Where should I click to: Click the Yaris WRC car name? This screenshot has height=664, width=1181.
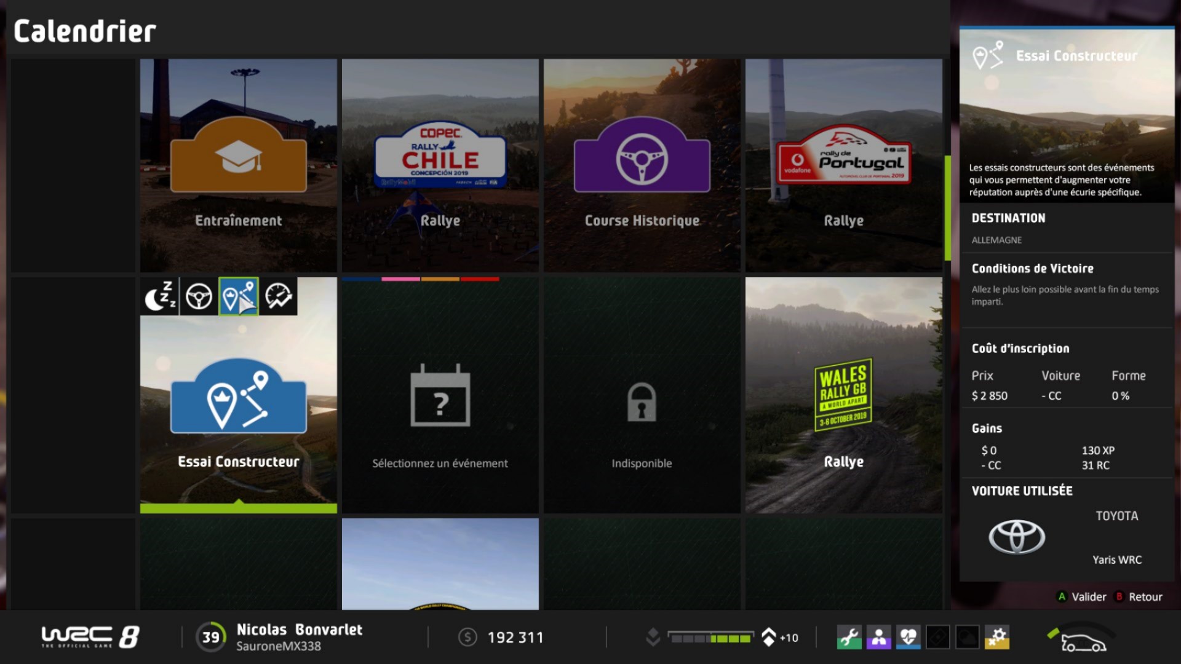pos(1116,559)
